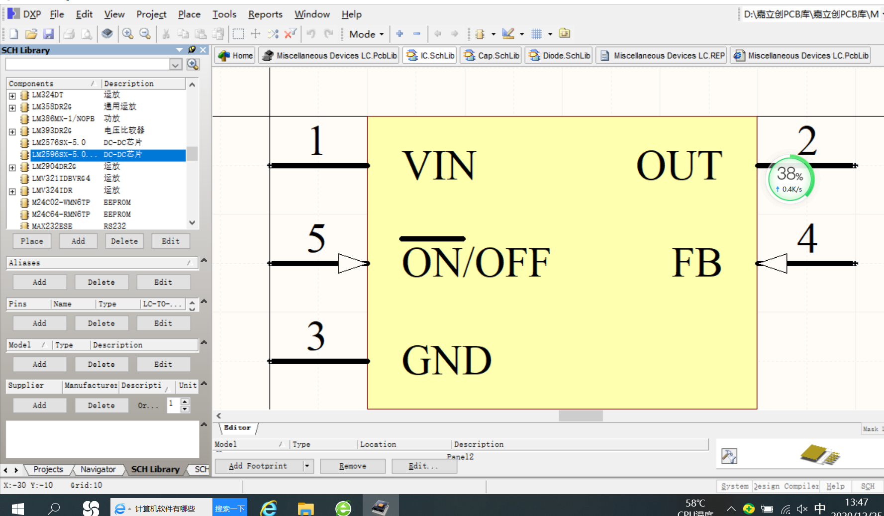Click the Cut scissors icon
The image size is (884, 516).
coord(166,34)
